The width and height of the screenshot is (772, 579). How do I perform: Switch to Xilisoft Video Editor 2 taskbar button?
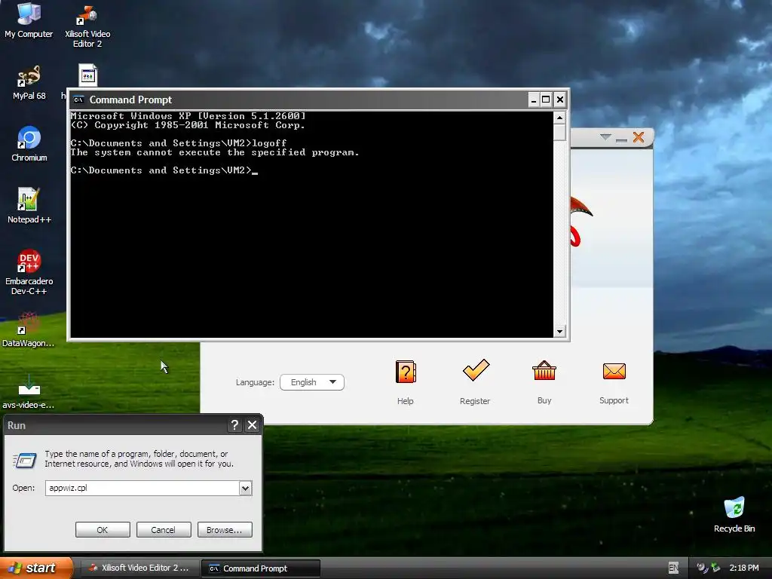click(x=139, y=568)
